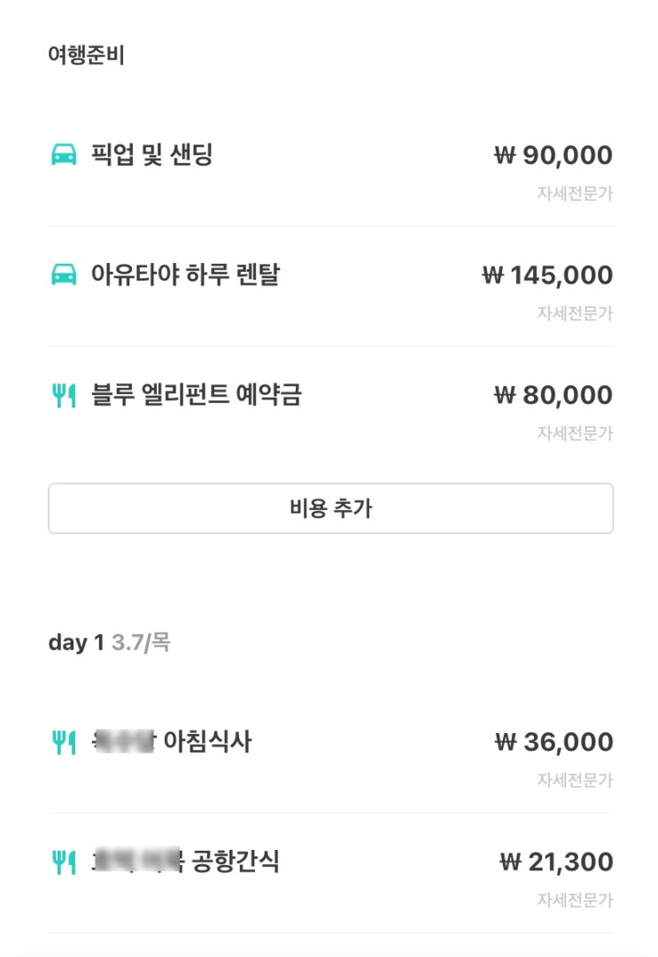Click fork-knife icon beside 공항간식 entry
This screenshot has width=658, height=957.
(64, 862)
